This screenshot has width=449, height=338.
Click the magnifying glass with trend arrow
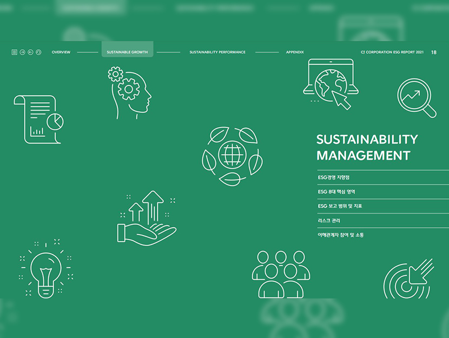pos(417,98)
